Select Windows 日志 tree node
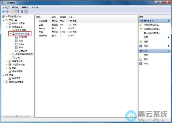The image size is (172, 123). 22,34
